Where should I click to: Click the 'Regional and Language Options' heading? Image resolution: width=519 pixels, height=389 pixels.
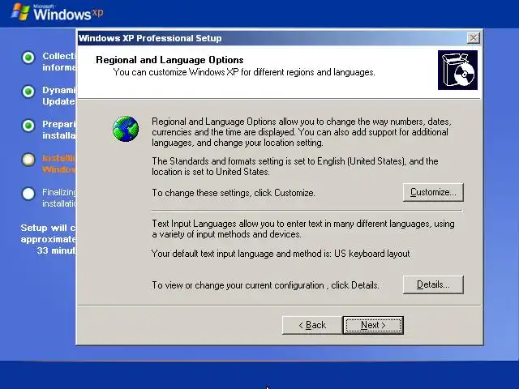tap(169, 60)
